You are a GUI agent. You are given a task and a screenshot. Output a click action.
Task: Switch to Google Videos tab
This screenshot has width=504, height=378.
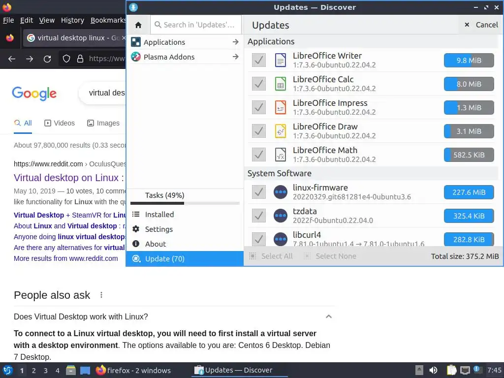pos(60,123)
